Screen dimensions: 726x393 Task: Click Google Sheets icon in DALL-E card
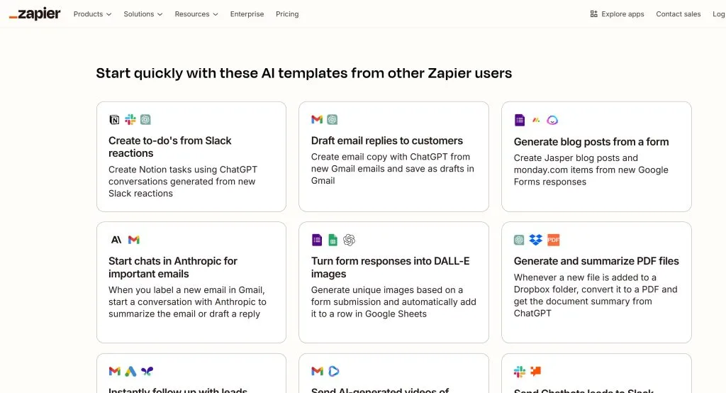tap(333, 240)
